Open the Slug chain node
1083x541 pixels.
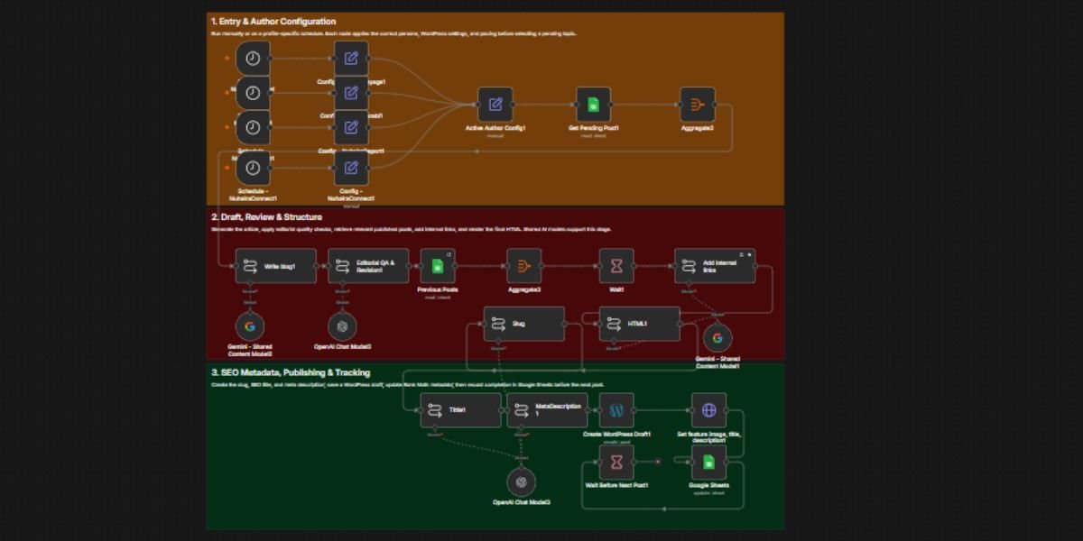[x=524, y=324]
